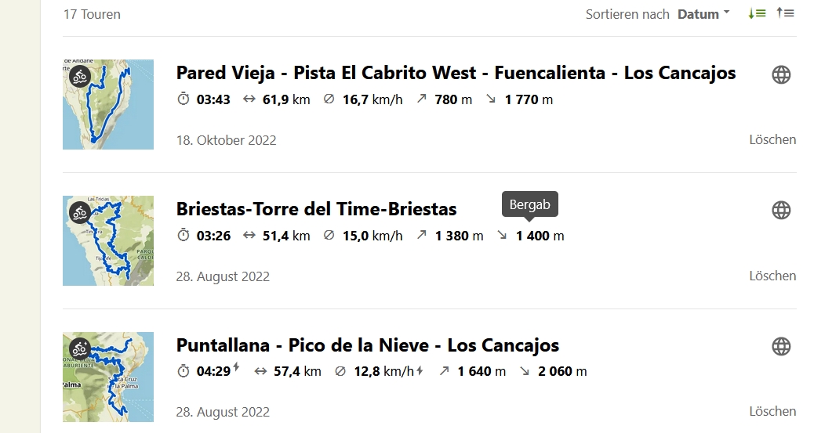Open the Puntallana - Pico de la Nieve tour
The image size is (814, 433).
click(368, 345)
